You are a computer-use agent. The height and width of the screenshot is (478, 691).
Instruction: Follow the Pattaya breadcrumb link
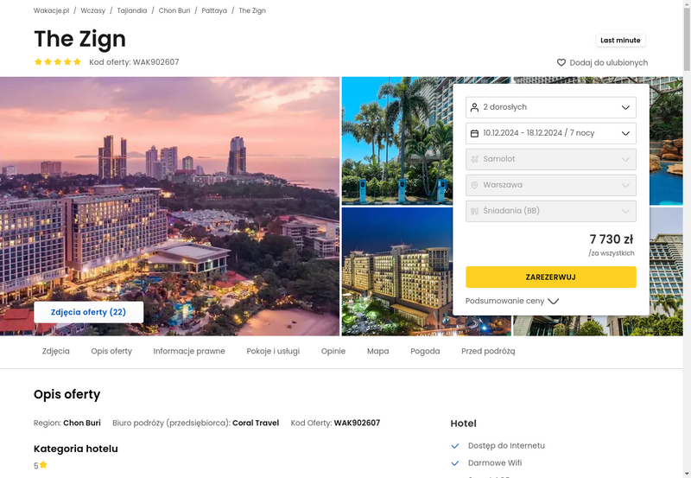(214, 10)
